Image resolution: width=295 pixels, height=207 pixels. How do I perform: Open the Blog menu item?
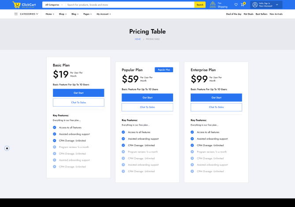click(x=75, y=14)
